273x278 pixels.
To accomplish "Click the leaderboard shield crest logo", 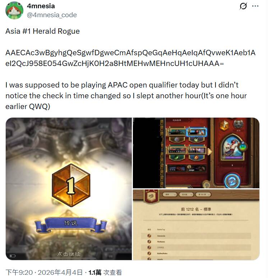I will click(152, 196).
